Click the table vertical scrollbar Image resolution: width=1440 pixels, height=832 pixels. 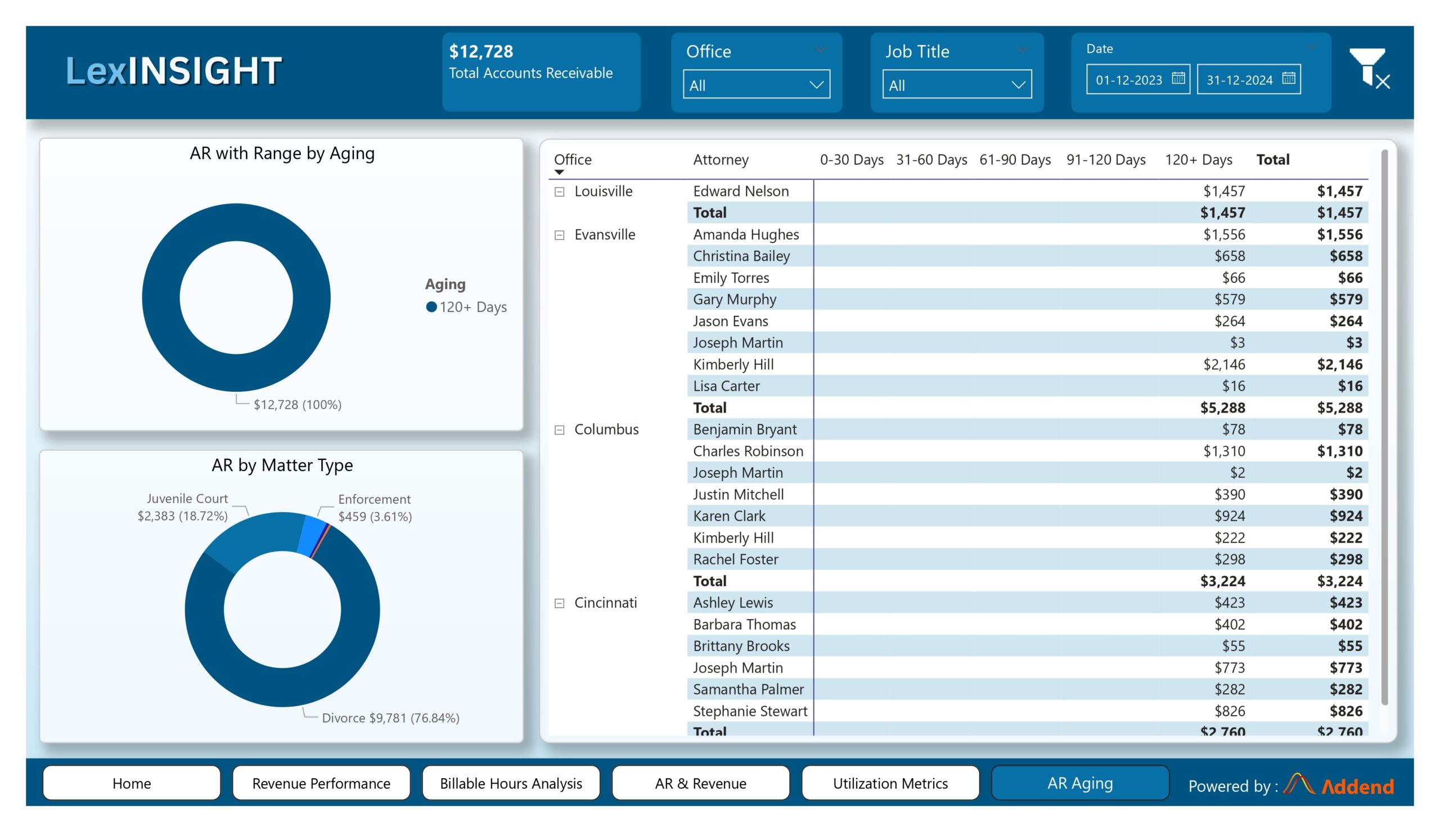(x=1384, y=427)
